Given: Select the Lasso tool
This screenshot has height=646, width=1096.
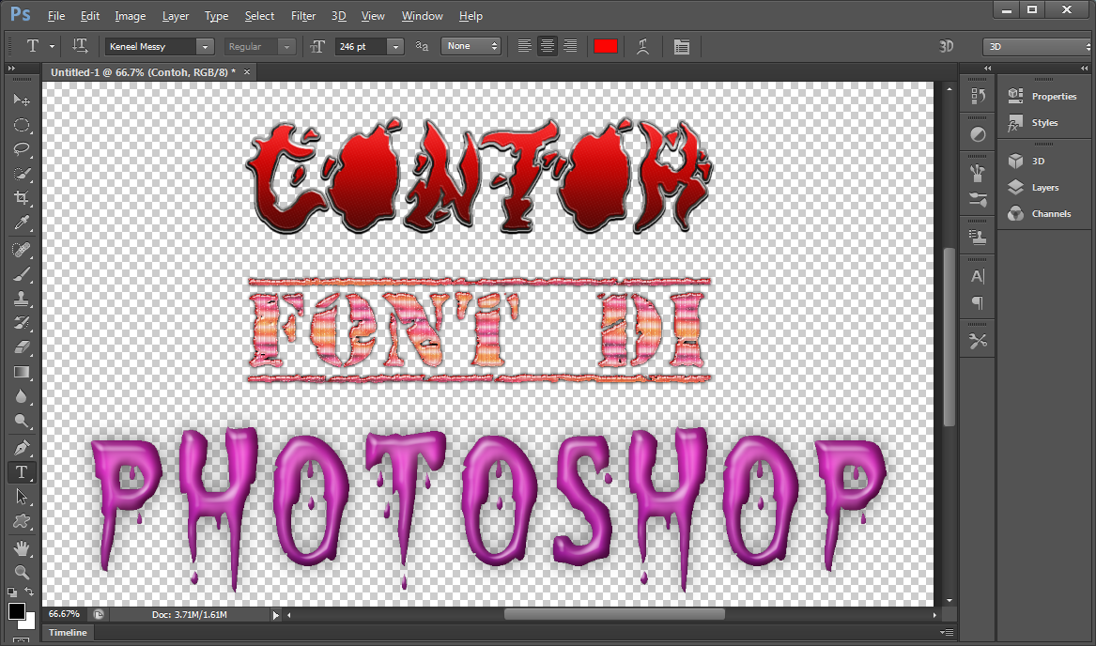Looking at the screenshot, I should tap(22, 149).
